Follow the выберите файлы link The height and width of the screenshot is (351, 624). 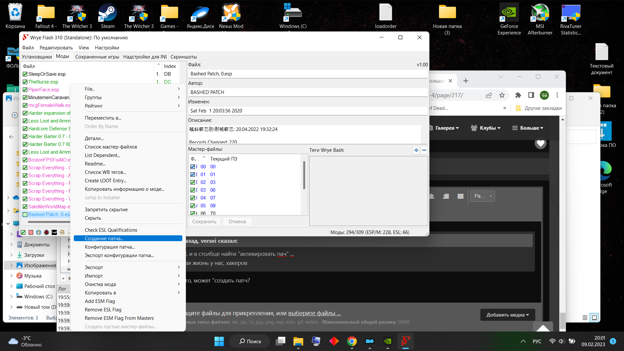click(x=314, y=313)
